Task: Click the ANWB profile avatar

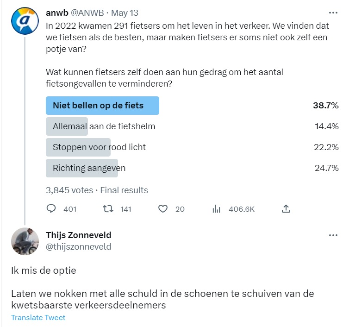Action: (24, 20)
